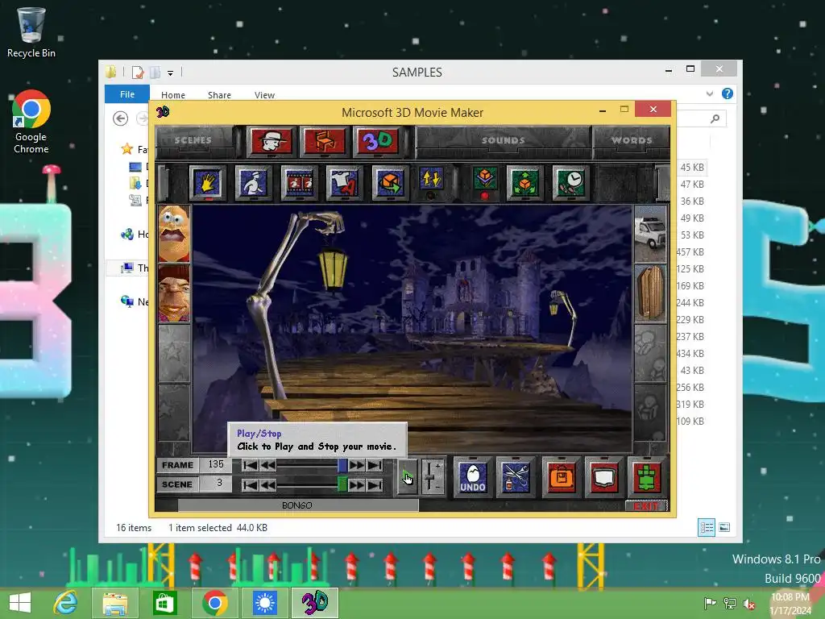Select the costume changer shirt tool

click(344, 183)
